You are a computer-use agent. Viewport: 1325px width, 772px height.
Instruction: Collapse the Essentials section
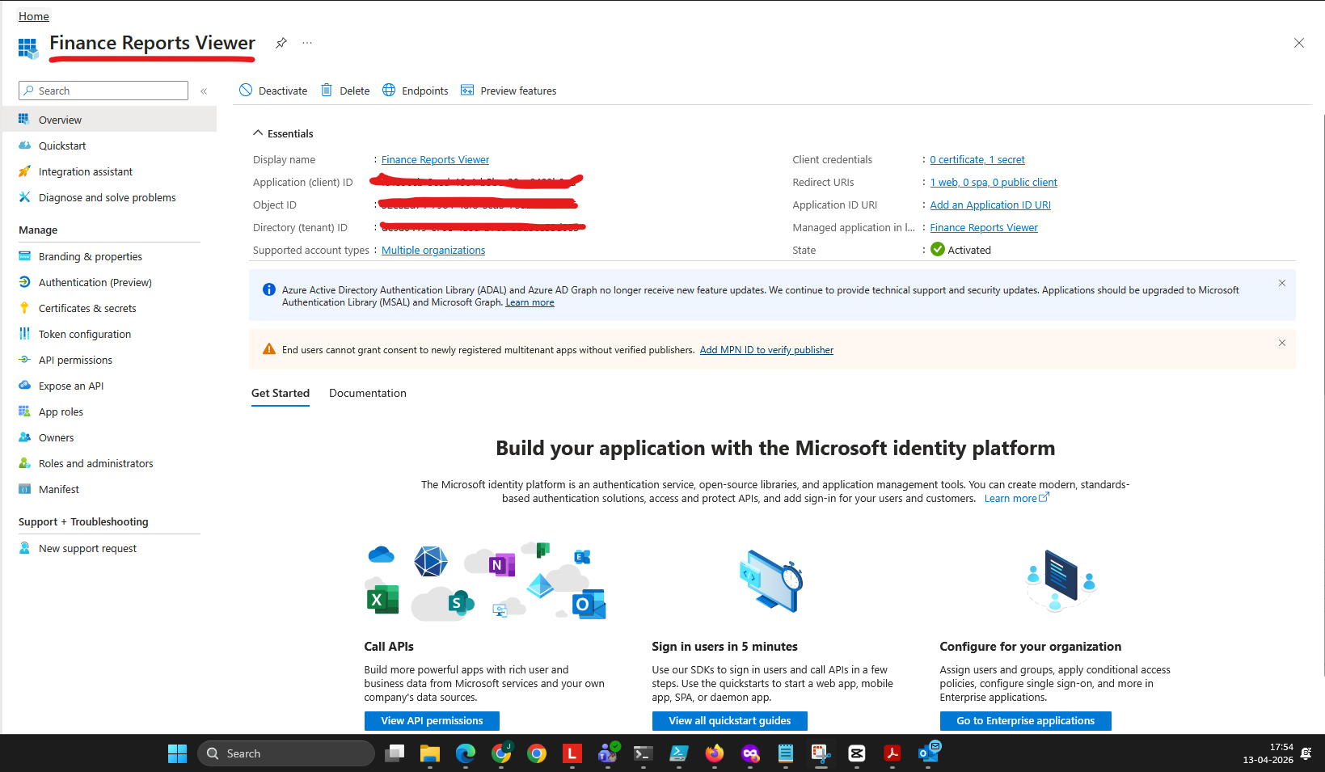(x=258, y=133)
